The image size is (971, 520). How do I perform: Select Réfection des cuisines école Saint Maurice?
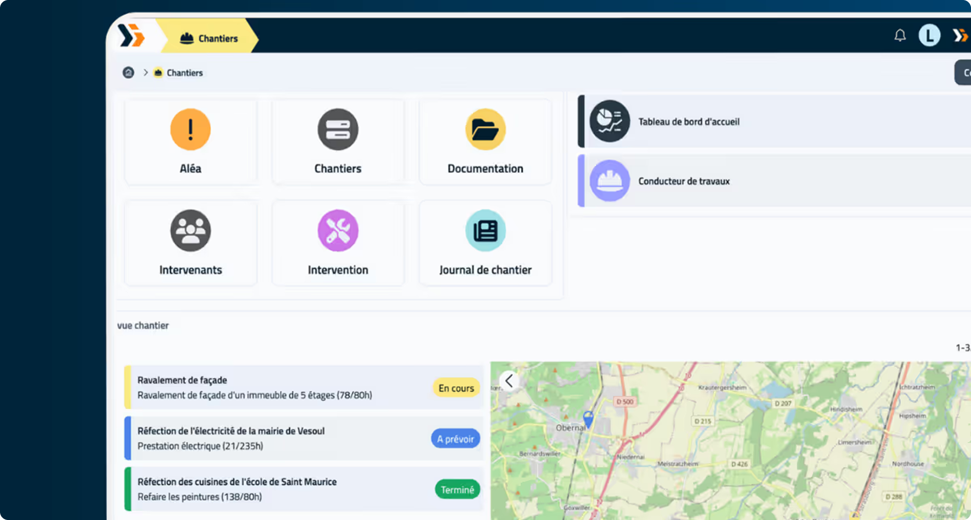coord(304,489)
